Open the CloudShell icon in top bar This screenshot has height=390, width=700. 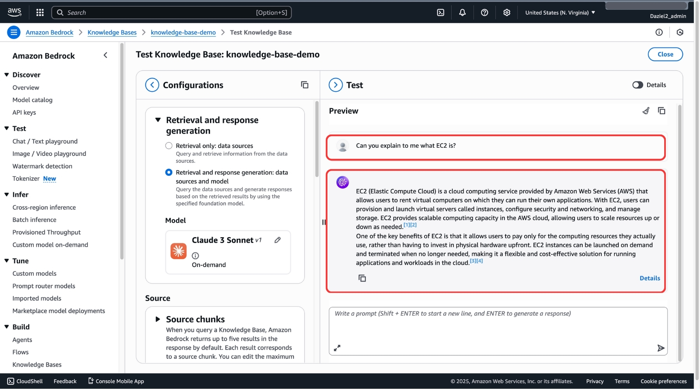pos(440,12)
